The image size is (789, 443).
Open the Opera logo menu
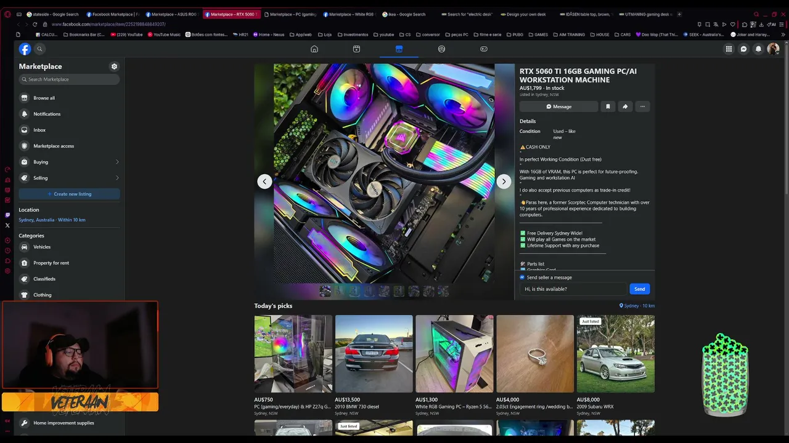click(x=7, y=14)
